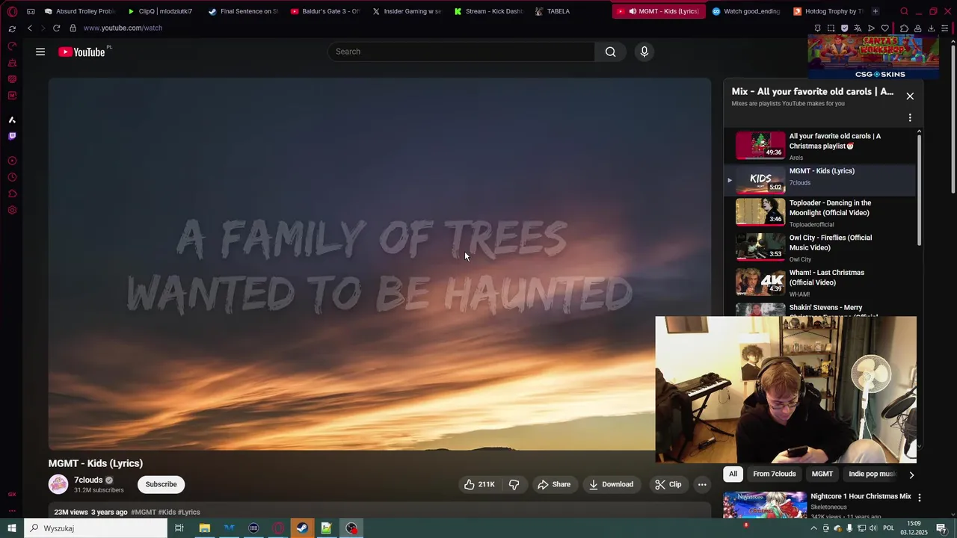Select the MGMT filter chip

[x=822, y=474]
